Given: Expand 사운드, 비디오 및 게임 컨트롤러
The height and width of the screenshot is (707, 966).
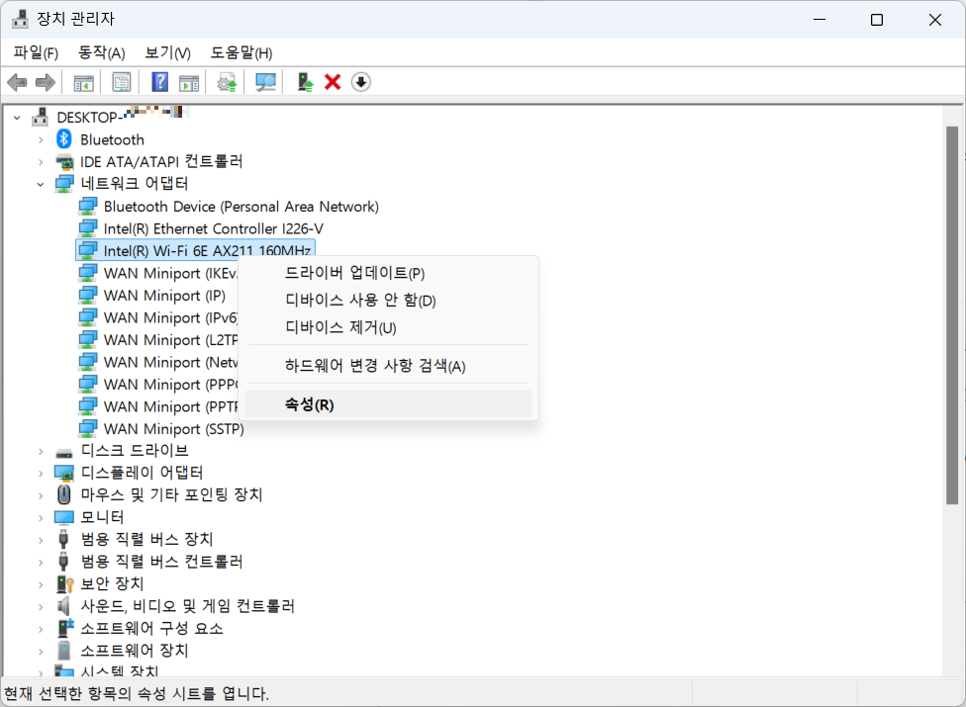Looking at the screenshot, I should [41, 607].
